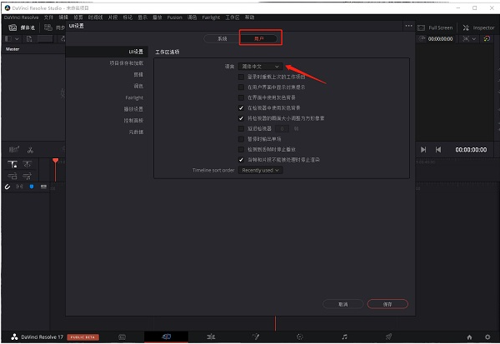Select UI设置 in the settings sidebar
500x344 pixels.
click(x=107, y=52)
